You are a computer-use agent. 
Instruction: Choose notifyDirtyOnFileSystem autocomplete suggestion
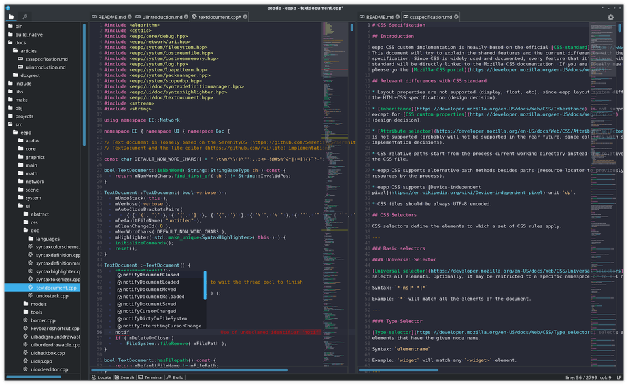tap(160, 318)
